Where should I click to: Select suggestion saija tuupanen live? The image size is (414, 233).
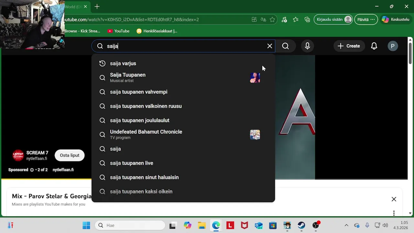coord(183,163)
